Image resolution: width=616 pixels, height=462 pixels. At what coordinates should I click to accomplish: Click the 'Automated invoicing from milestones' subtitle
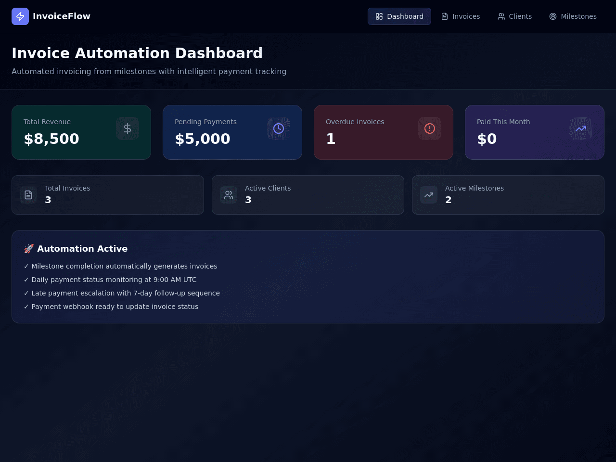point(149,71)
